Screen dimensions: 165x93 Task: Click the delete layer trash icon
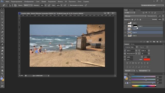pos(161,42)
